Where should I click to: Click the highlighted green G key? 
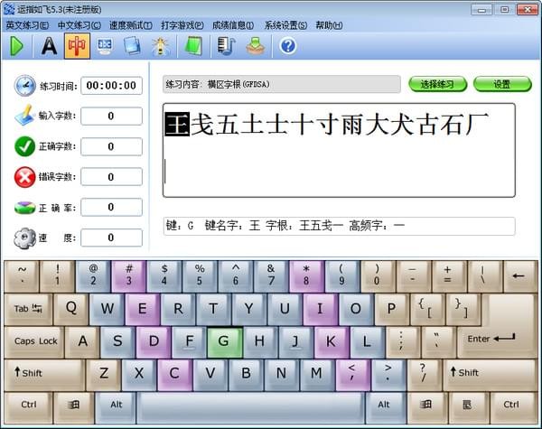[x=224, y=342]
